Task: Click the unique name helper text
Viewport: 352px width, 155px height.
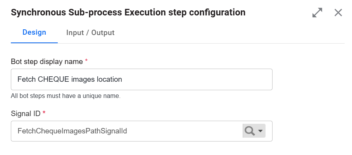Action: pyautogui.click(x=66, y=96)
